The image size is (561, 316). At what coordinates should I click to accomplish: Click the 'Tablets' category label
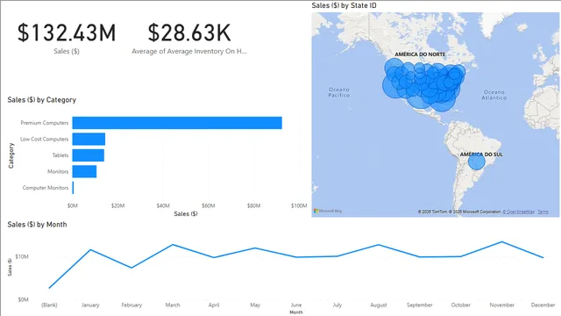[x=60, y=155]
